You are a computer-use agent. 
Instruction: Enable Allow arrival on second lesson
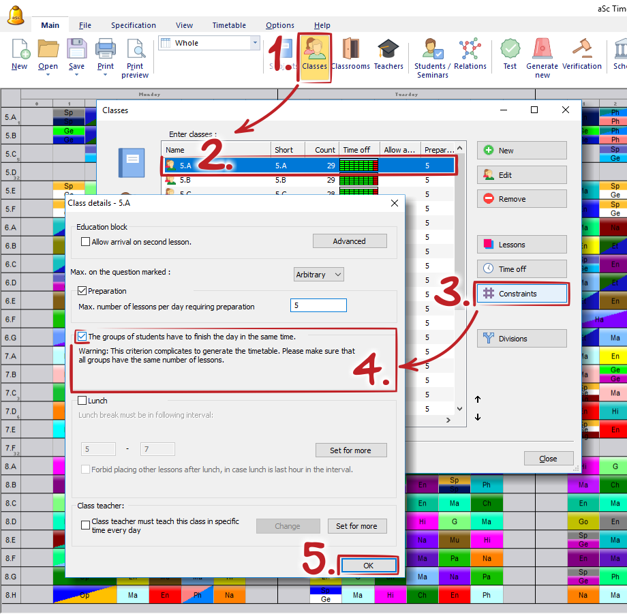tap(86, 242)
